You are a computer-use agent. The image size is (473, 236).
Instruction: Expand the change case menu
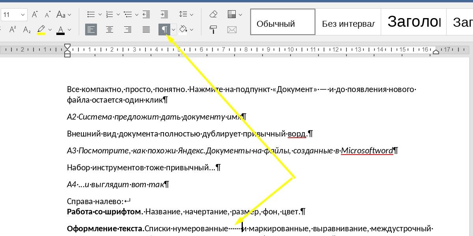pos(69,15)
